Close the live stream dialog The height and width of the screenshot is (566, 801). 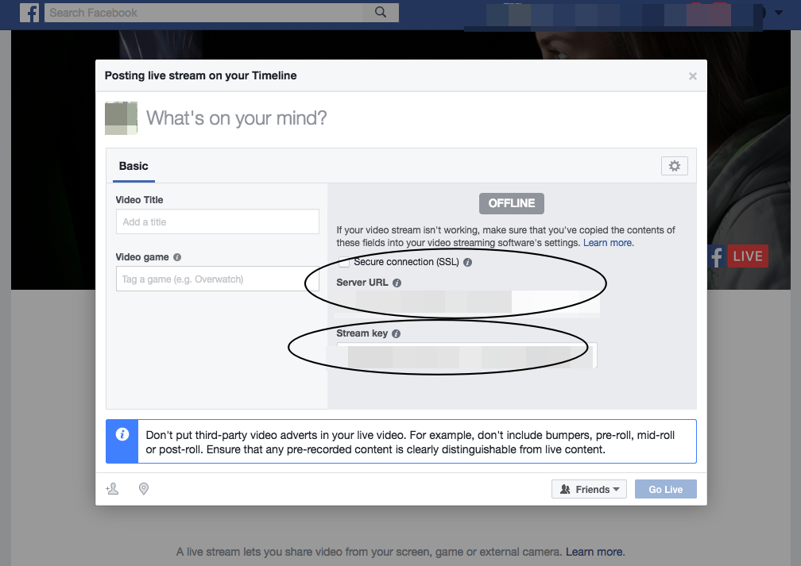point(693,76)
